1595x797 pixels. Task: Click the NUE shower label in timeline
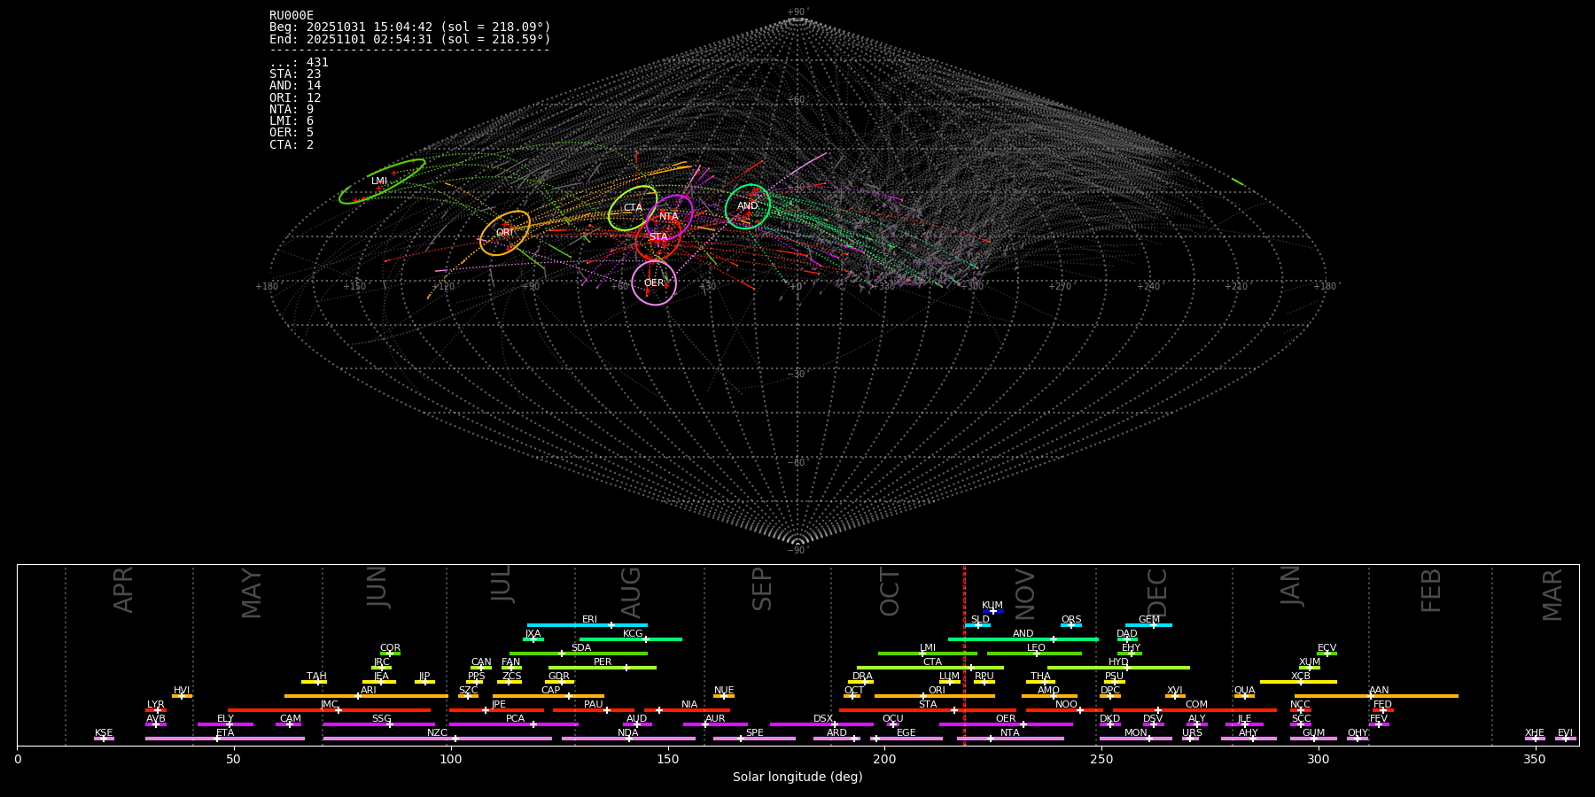tap(724, 691)
